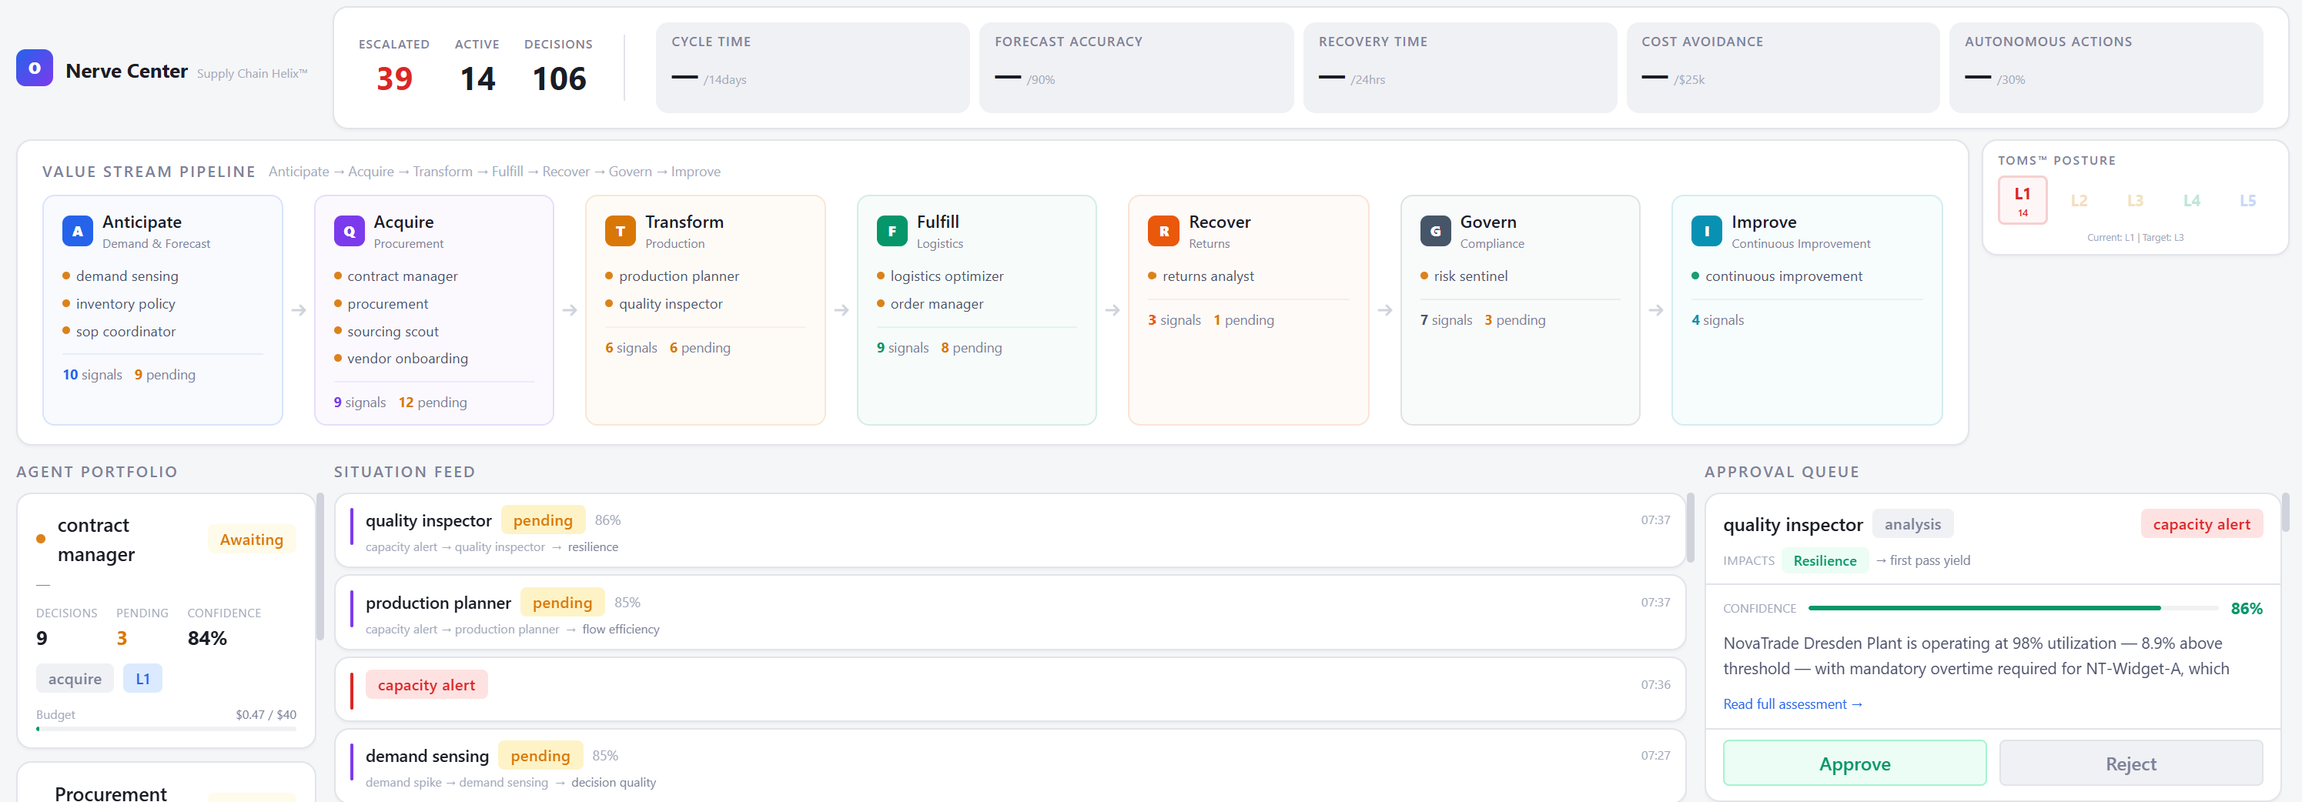Click the Improve stage icon

coord(1706,232)
